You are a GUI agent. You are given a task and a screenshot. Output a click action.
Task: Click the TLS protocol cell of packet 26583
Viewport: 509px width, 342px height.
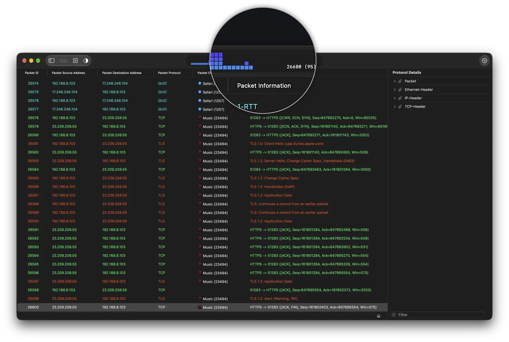161,161
